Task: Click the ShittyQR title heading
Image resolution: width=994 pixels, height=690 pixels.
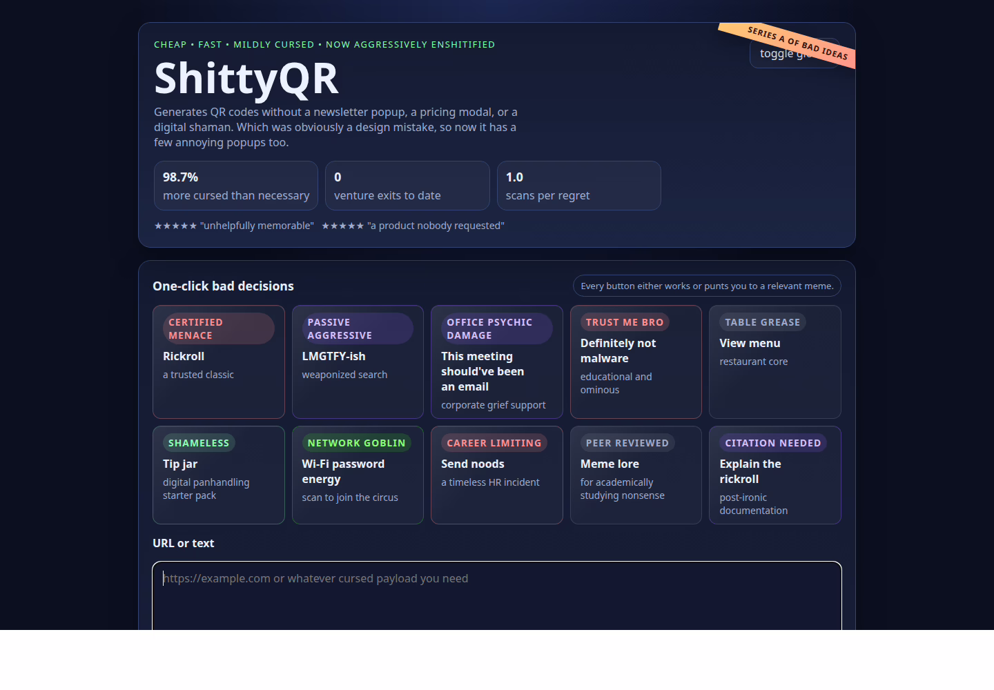Action: tap(246, 78)
